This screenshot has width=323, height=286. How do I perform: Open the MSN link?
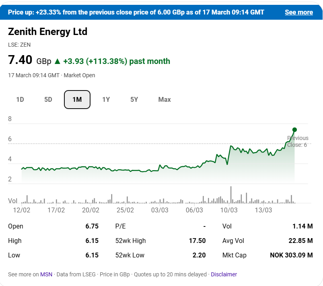tap(46, 274)
